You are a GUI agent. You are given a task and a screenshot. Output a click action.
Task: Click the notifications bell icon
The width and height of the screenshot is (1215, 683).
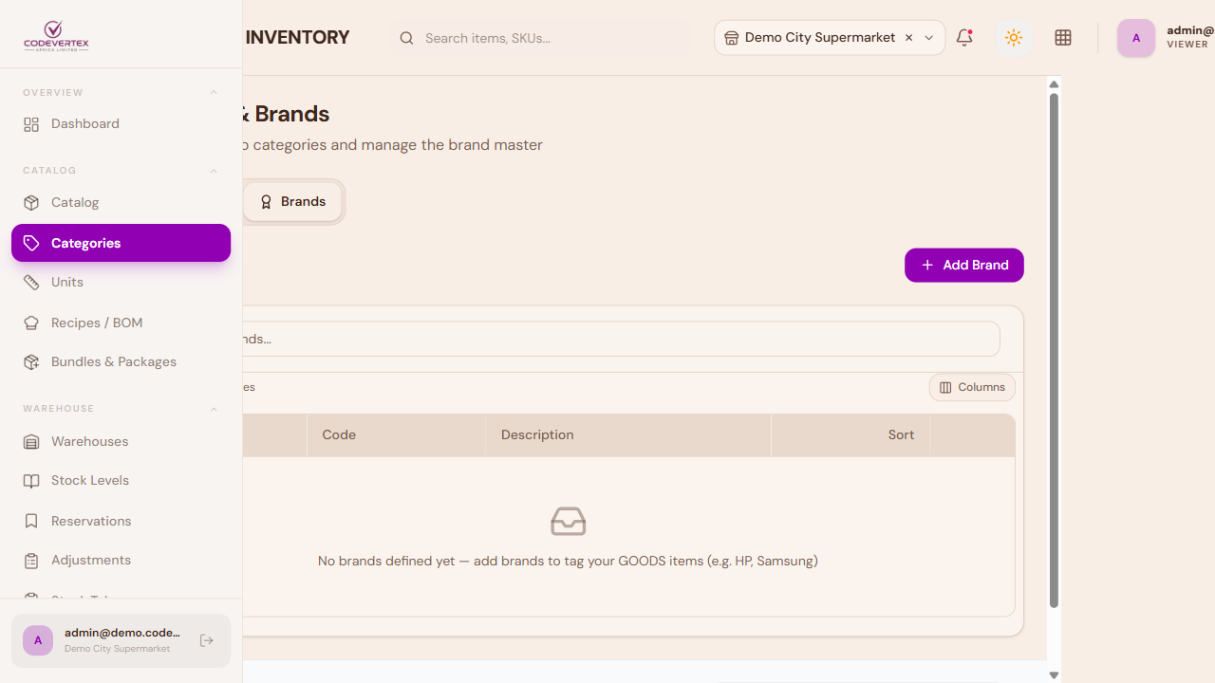coord(964,38)
